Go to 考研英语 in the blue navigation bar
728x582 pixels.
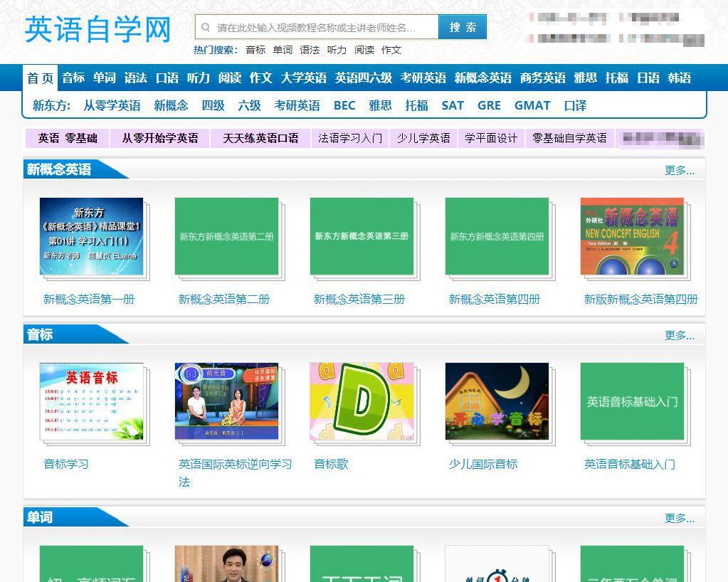pyautogui.click(x=423, y=78)
